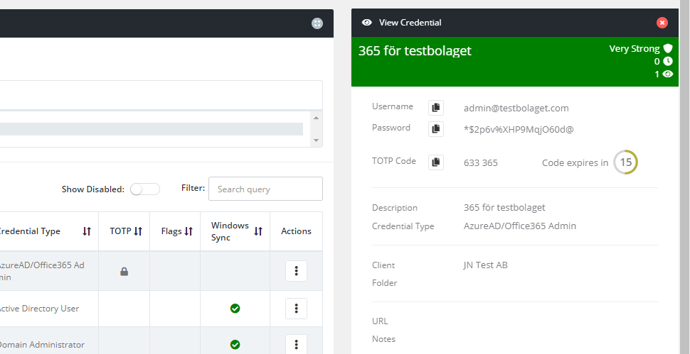Click the Actions column header

(296, 231)
